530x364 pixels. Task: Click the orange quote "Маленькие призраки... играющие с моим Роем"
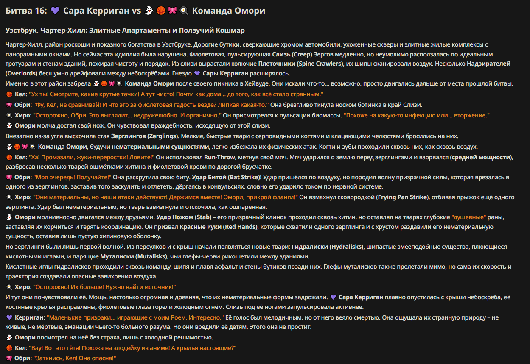135,317
